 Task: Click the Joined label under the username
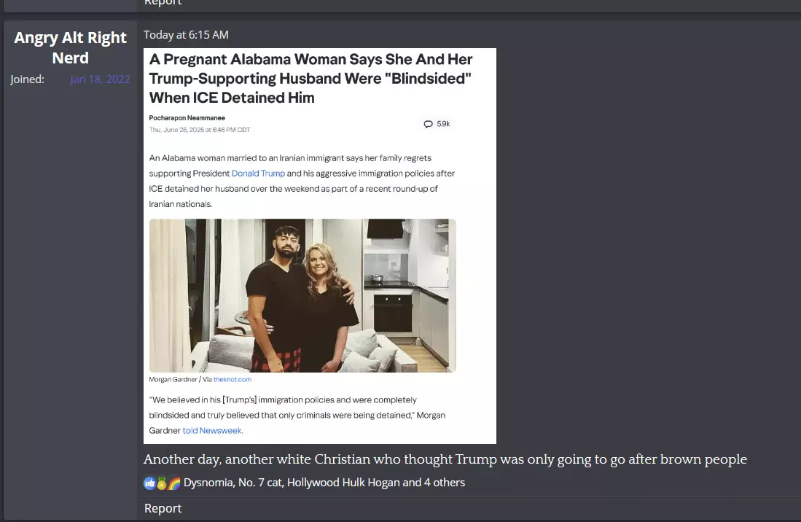click(x=27, y=79)
